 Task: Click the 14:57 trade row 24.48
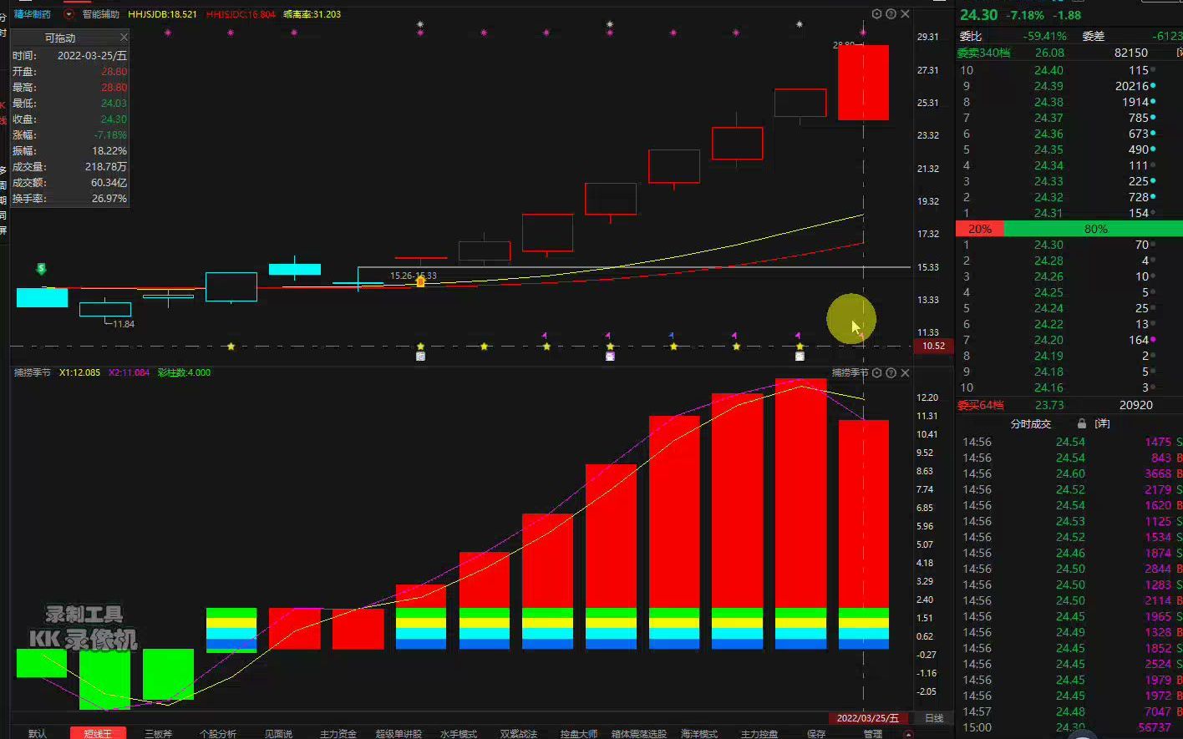point(1069,711)
